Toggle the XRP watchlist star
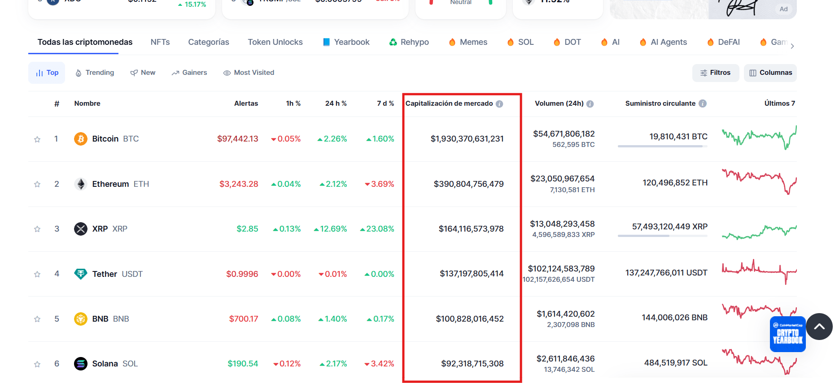The height and width of the screenshot is (383, 835). (37, 229)
